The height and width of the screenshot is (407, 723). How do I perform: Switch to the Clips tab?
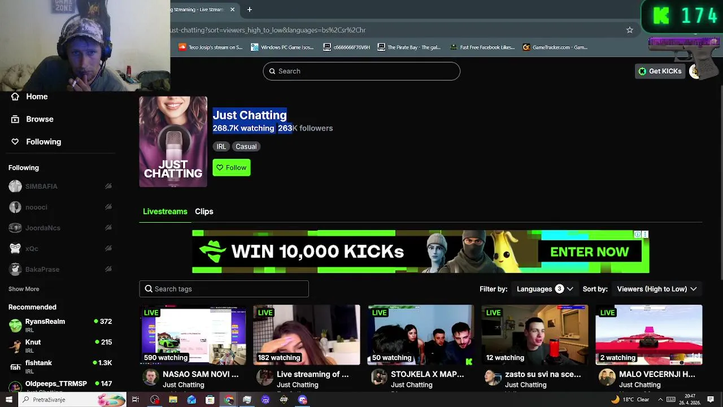pyautogui.click(x=204, y=211)
